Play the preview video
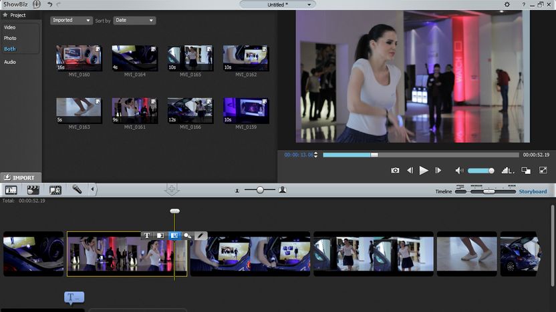 click(424, 171)
